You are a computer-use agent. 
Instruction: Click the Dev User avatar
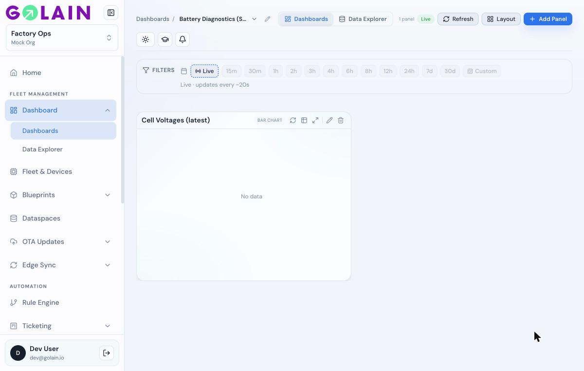[x=18, y=353]
